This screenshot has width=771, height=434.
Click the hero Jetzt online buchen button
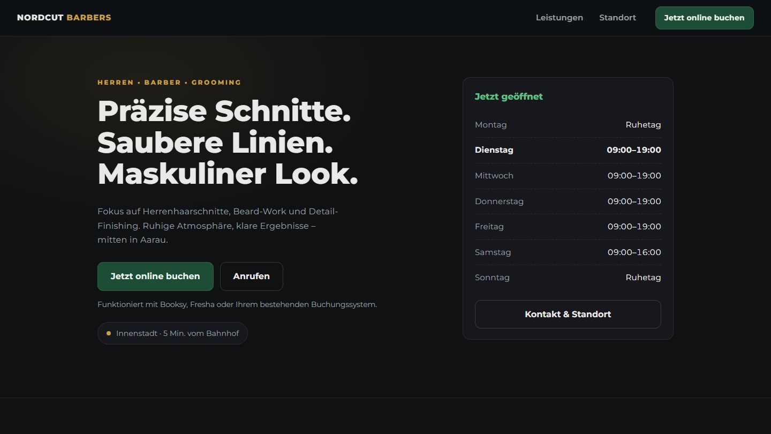(155, 276)
